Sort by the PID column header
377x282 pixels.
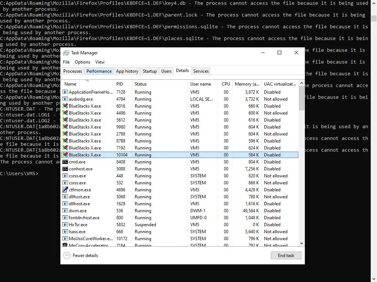pyautogui.click(x=123, y=84)
